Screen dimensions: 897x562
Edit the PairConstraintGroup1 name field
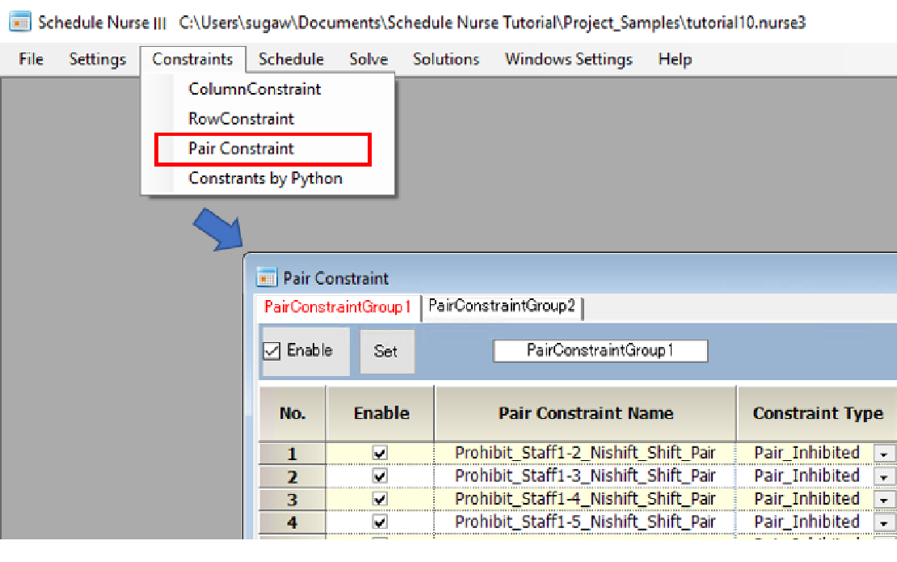pyautogui.click(x=600, y=350)
